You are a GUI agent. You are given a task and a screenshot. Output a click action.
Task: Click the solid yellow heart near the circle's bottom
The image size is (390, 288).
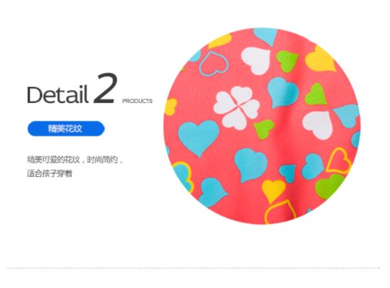tap(273, 191)
